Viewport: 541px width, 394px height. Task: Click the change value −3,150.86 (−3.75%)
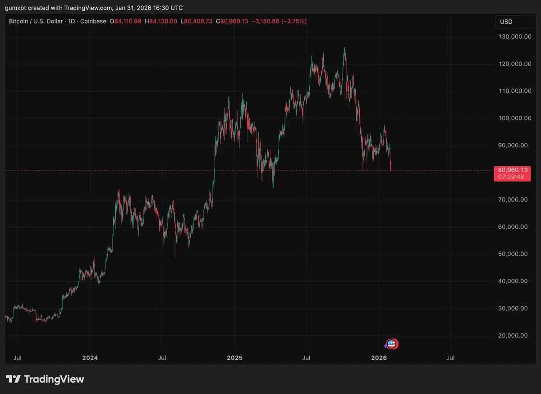(279, 21)
